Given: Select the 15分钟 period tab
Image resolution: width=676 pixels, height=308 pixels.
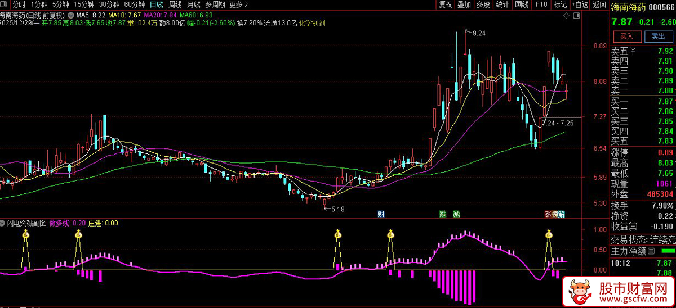Looking at the screenshot, I should 84,4.
